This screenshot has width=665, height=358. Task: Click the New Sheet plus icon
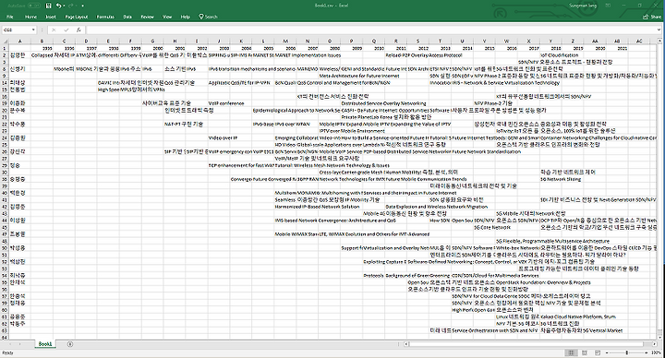tap(70, 344)
